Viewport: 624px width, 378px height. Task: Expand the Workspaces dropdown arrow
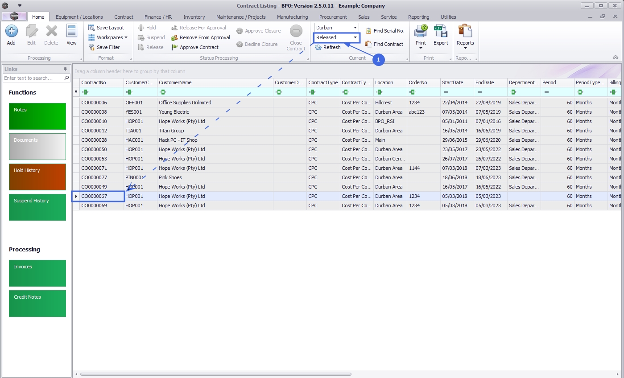126,37
